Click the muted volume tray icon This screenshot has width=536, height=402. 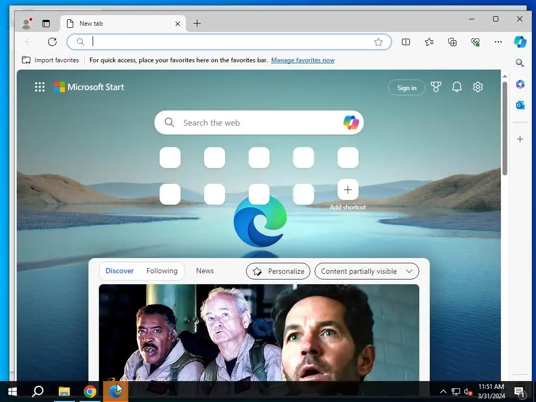click(468, 392)
